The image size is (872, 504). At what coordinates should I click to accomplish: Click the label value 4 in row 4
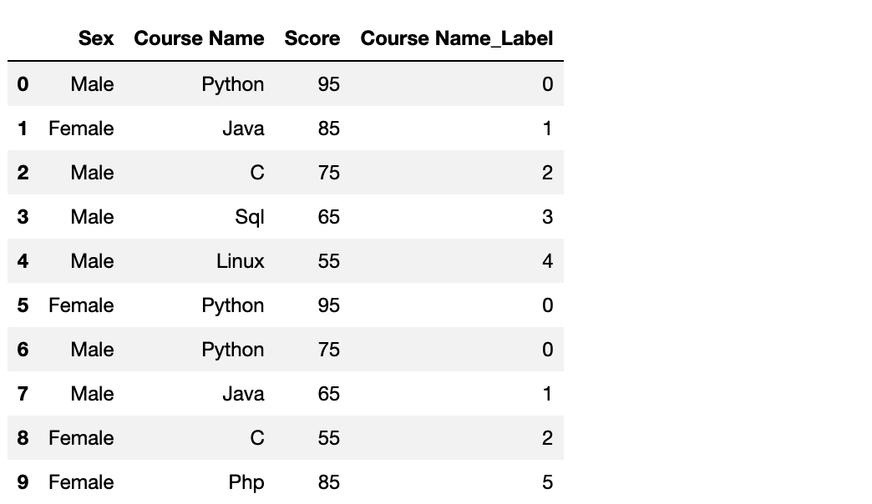coord(548,260)
